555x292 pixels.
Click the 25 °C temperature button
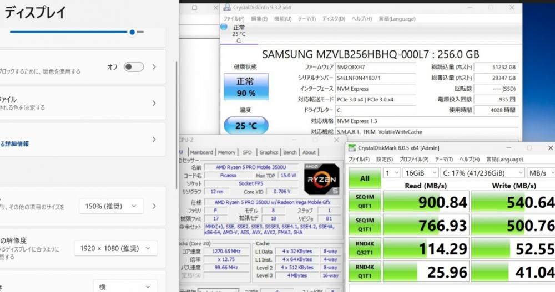click(x=246, y=125)
